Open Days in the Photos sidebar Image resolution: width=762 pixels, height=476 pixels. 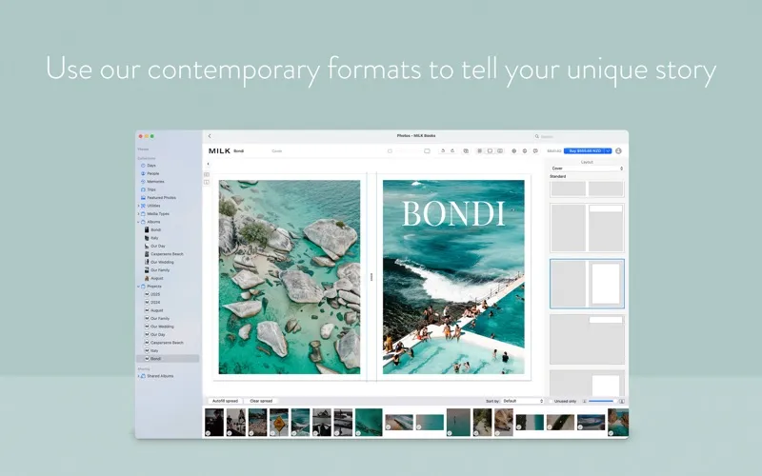click(151, 166)
